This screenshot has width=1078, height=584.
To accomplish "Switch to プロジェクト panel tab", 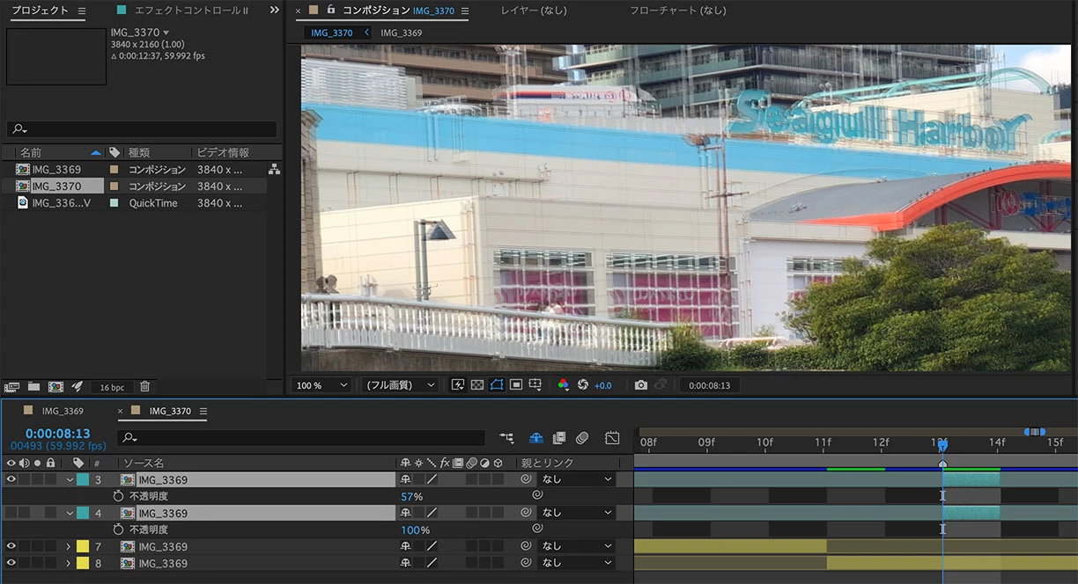I will coord(40,11).
